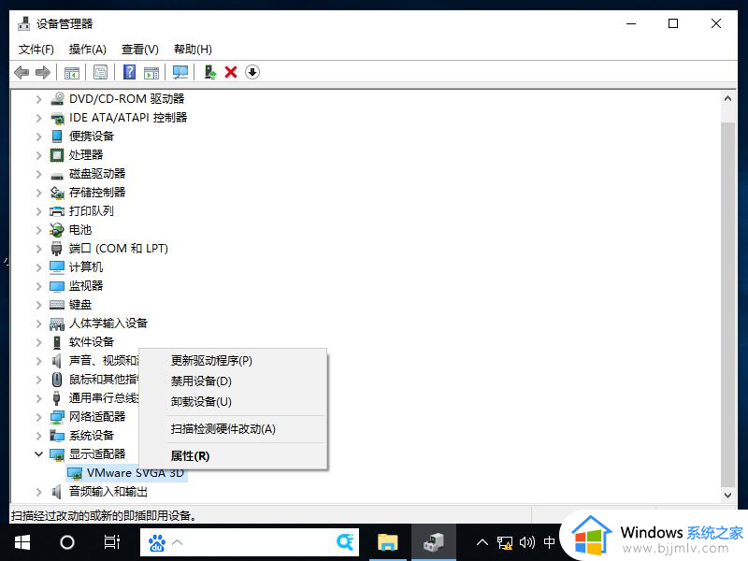Click the scrollbar down arrow
This screenshot has width=748, height=561.
coord(727,496)
